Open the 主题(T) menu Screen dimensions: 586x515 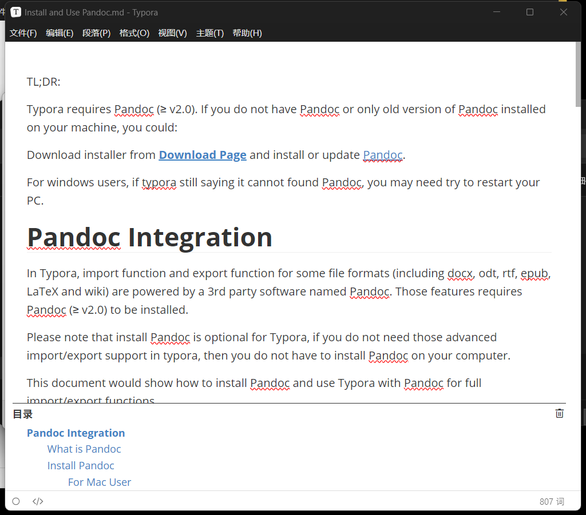point(209,33)
